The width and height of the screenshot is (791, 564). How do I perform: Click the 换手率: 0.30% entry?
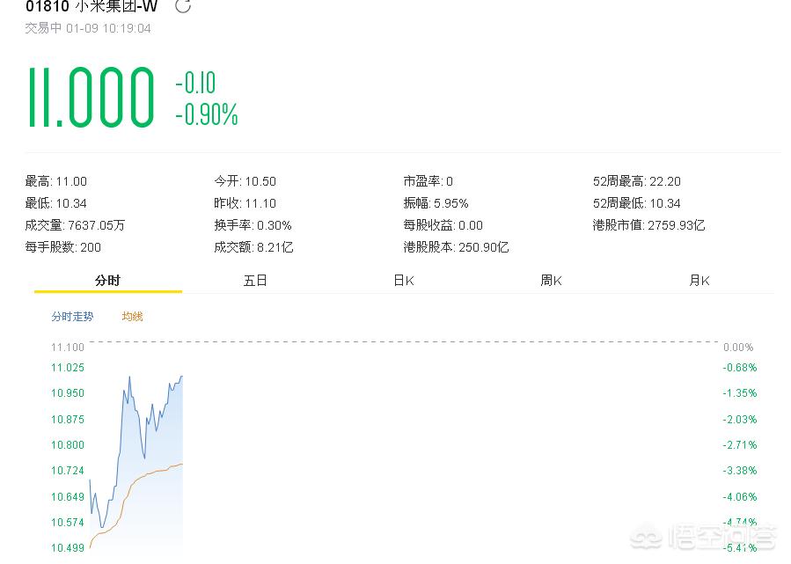(x=253, y=225)
